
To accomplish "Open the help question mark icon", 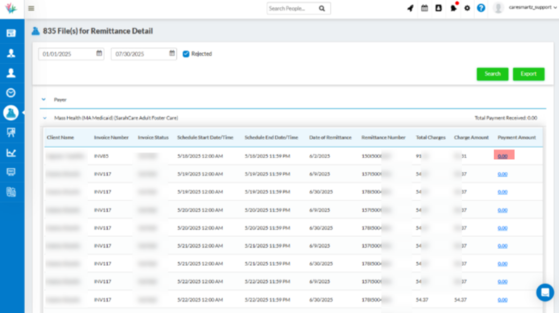I will (480, 9).
